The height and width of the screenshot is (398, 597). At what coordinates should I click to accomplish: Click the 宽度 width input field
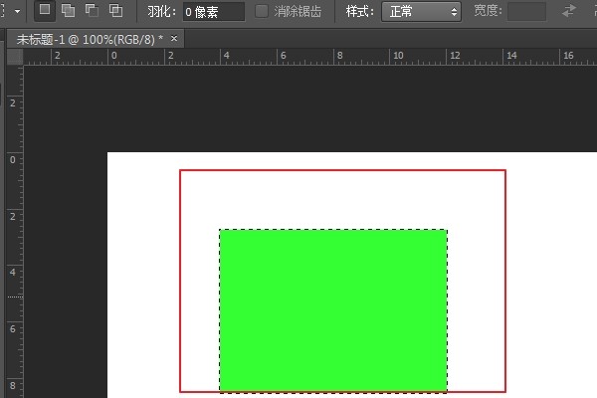pyautogui.click(x=526, y=11)
